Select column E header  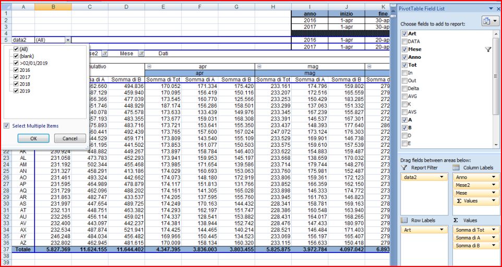[163, 7]
